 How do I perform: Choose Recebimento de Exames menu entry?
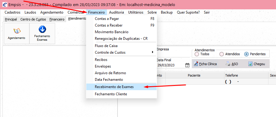[x=121, y=87]
